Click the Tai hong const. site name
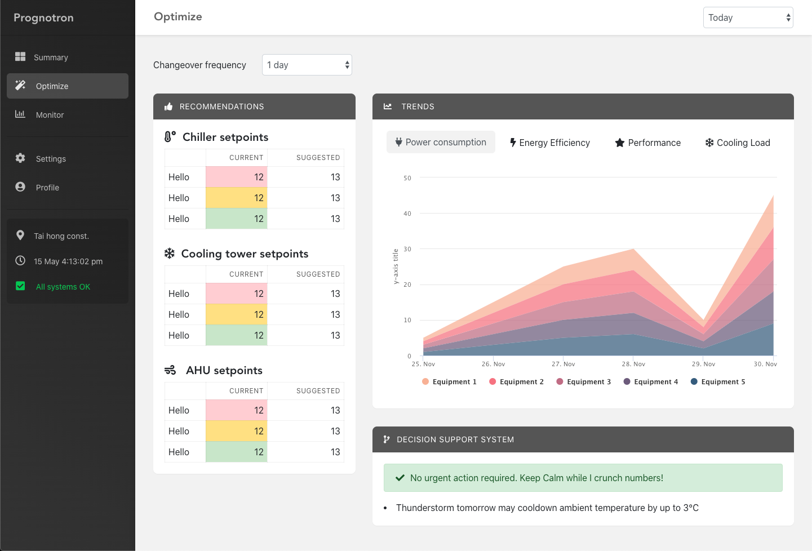The image size is (812, 551). coord(61,236)
